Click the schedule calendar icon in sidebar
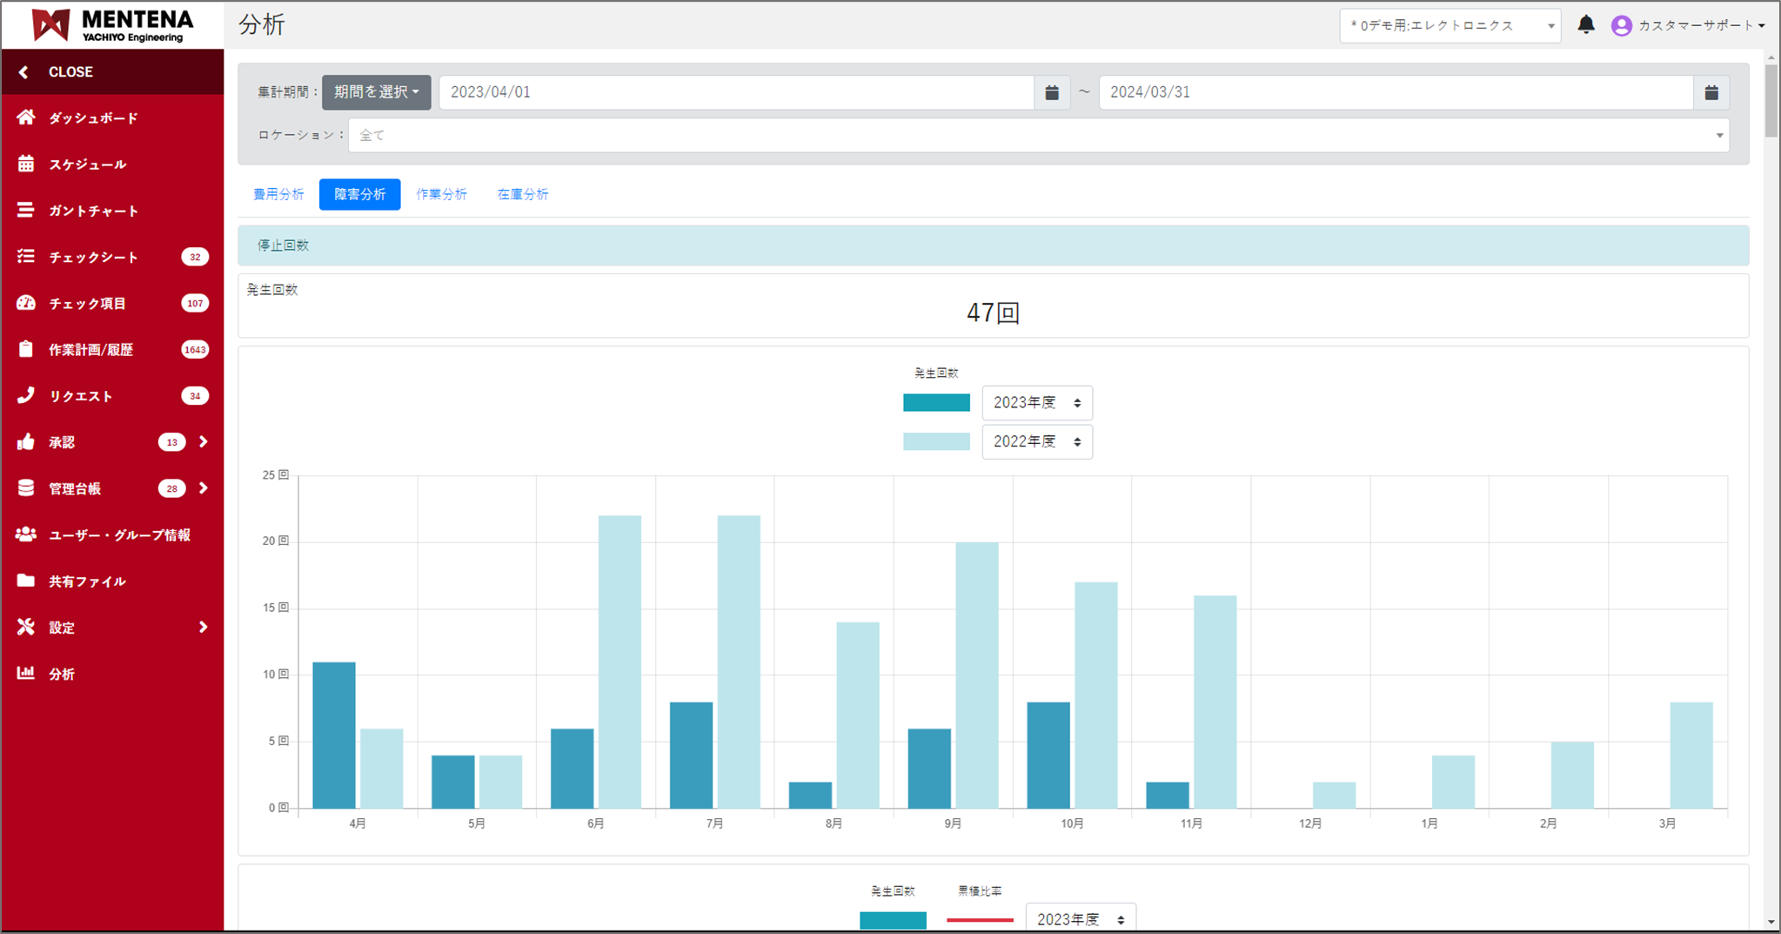This screenshot has height=934, width=1781. pyautogui.click(x=26, y=164)
